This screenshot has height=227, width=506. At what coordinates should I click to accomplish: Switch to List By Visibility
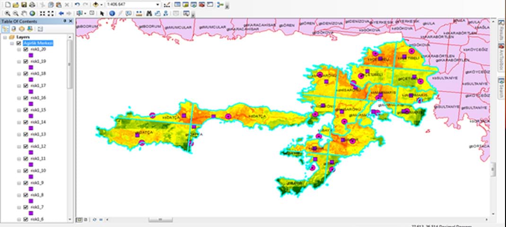click(21, 29)
